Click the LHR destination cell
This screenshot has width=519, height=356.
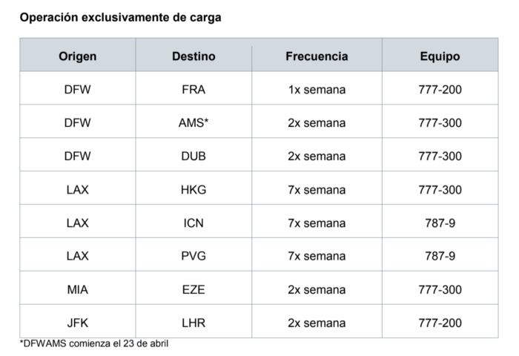(x=194, y=323)
